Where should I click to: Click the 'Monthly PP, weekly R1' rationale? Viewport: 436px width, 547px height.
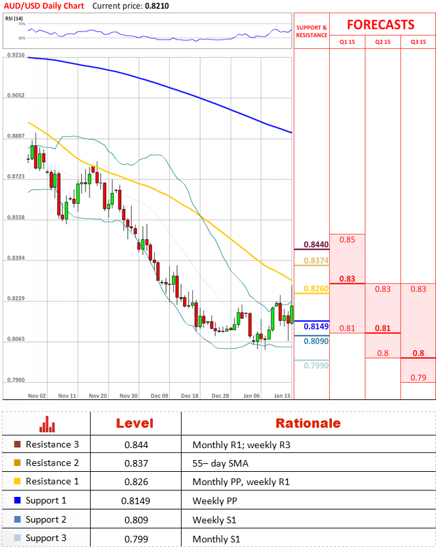[241, 482]
